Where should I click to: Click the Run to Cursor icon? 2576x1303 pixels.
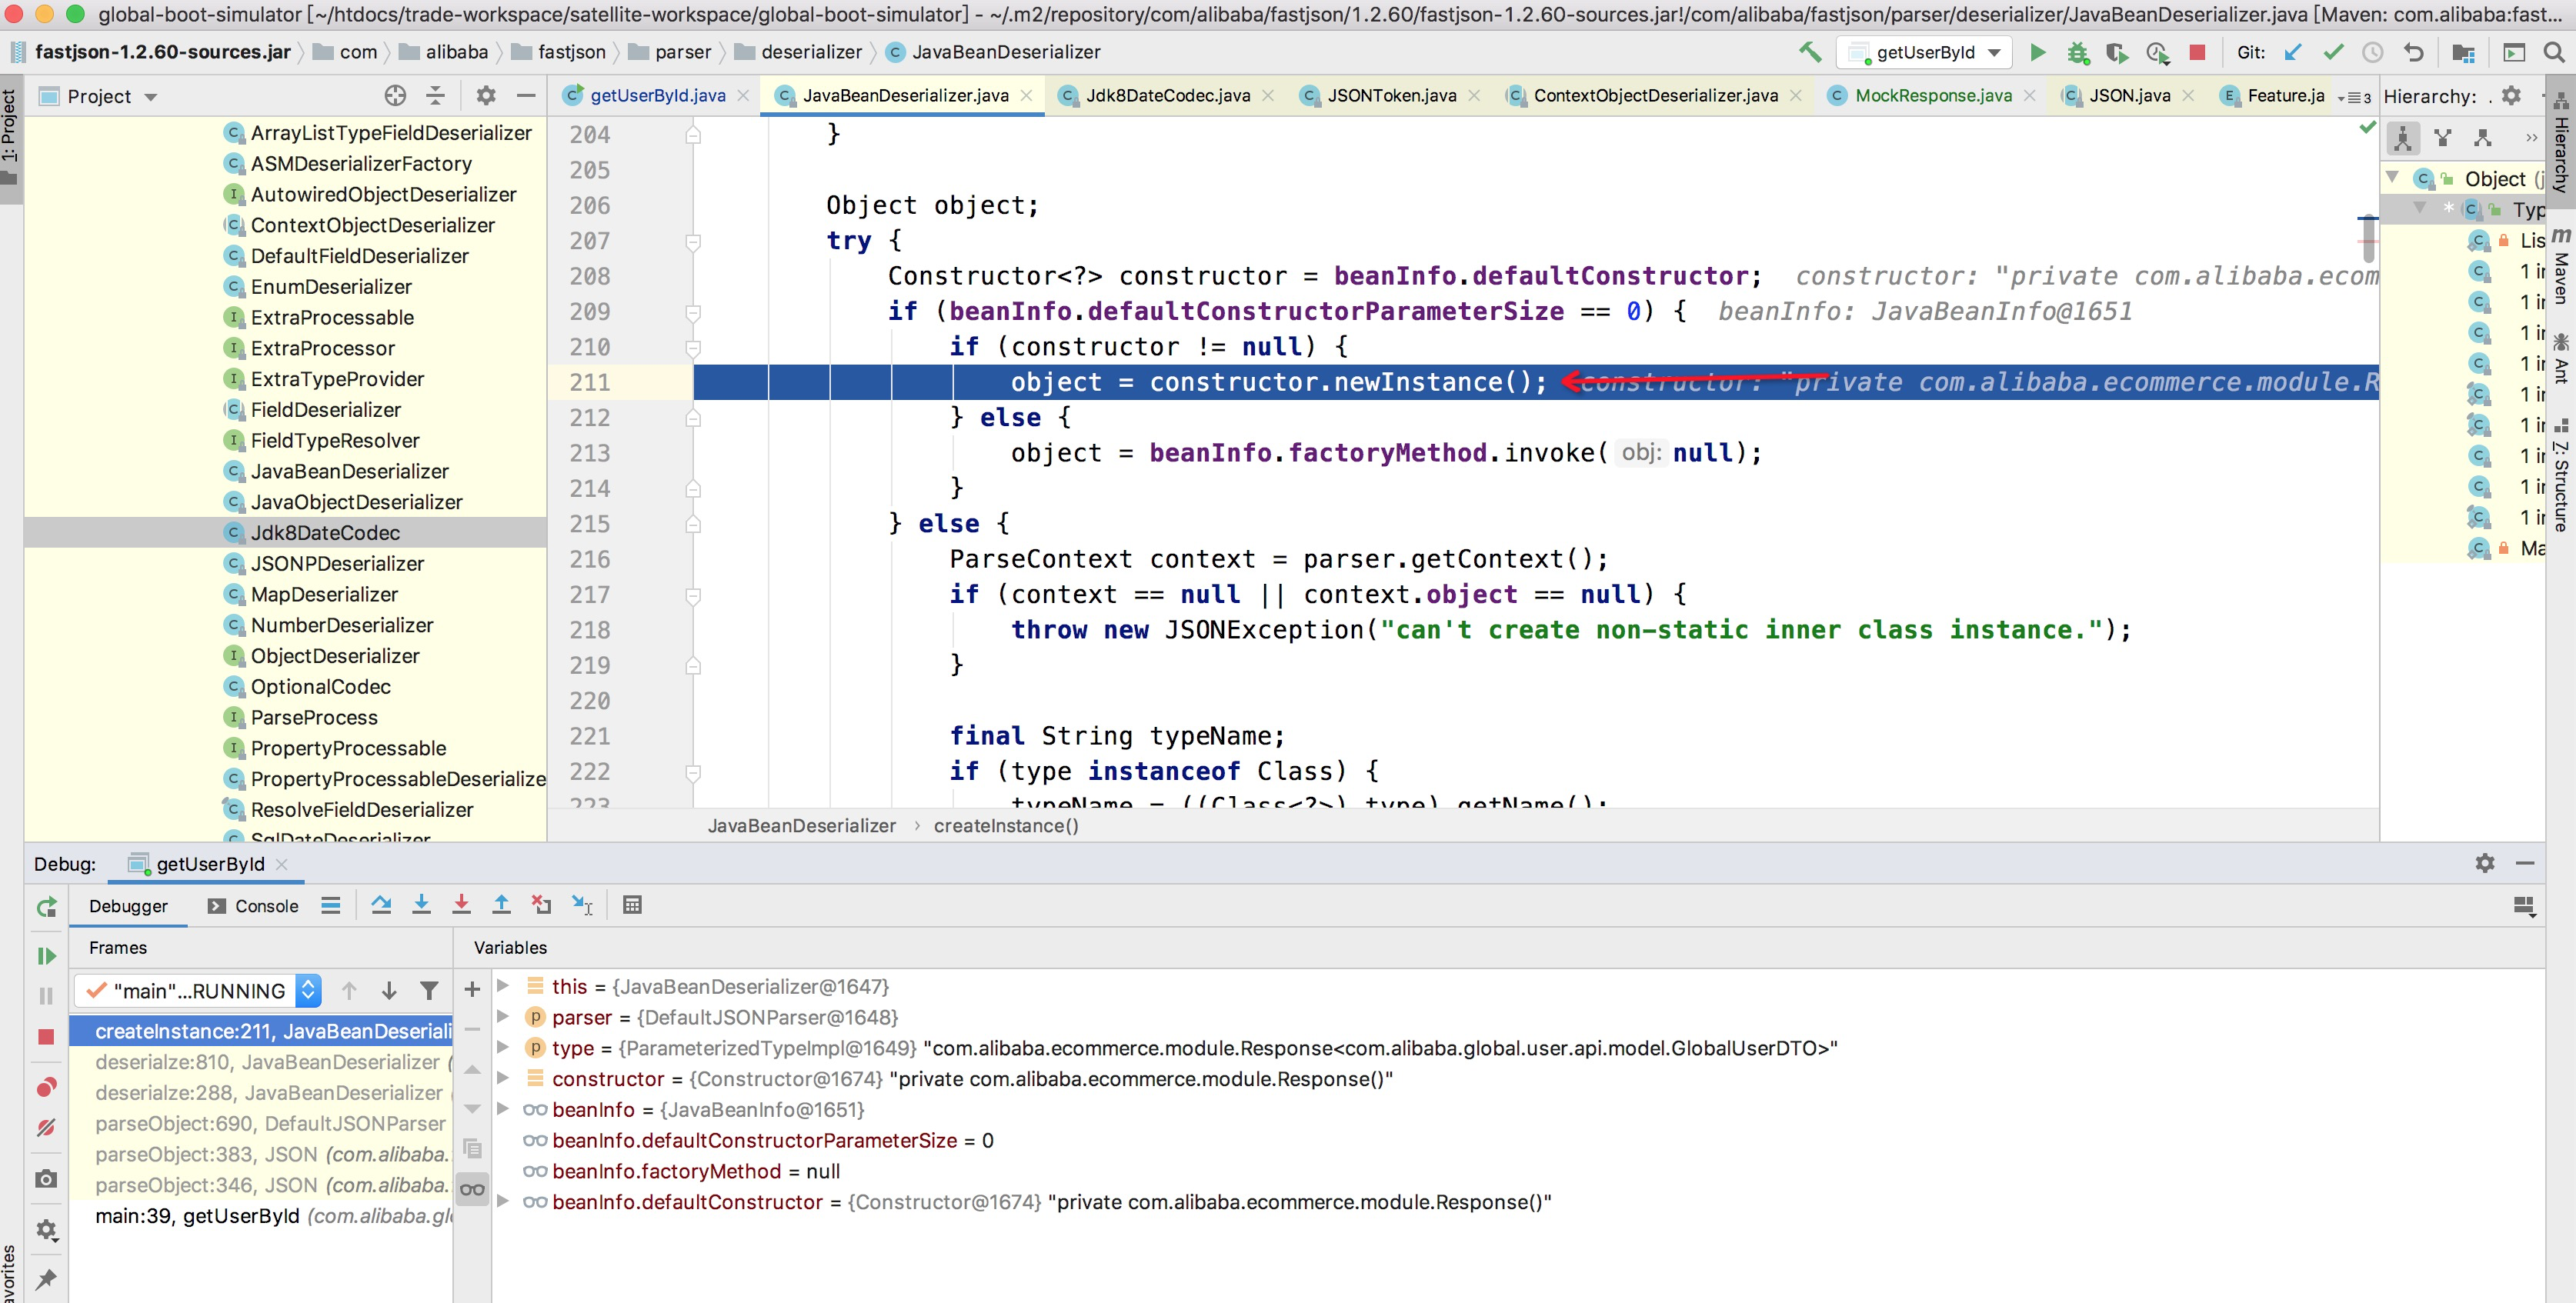click(x=582, y=905)
